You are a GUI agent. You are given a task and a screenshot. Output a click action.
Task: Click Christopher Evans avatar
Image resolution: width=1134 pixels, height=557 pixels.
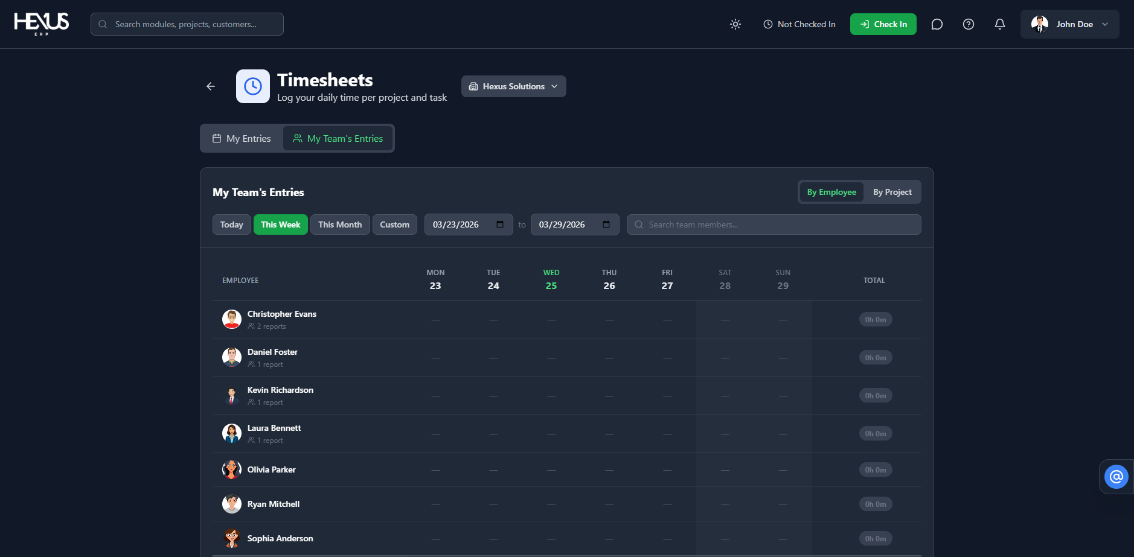pyautogui.click(x=232, y=319)
